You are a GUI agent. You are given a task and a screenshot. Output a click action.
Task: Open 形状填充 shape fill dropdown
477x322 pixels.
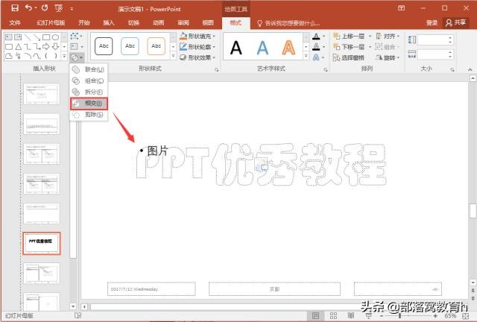pyautogui.click(x=198, y=37)
